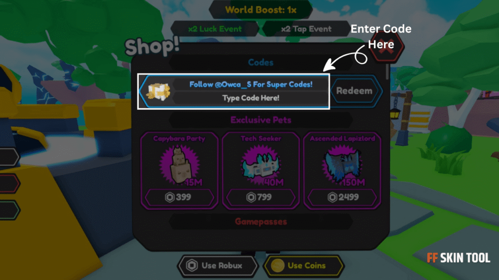
Task: Click the golden gift box icon
Action: (x=158, y=91)
